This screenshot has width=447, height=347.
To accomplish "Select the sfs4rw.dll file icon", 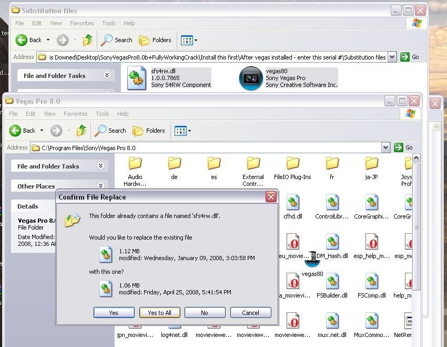I will [x=137, y=78].
